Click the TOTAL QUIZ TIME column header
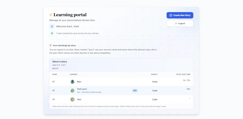 click(x=183, y=75)
